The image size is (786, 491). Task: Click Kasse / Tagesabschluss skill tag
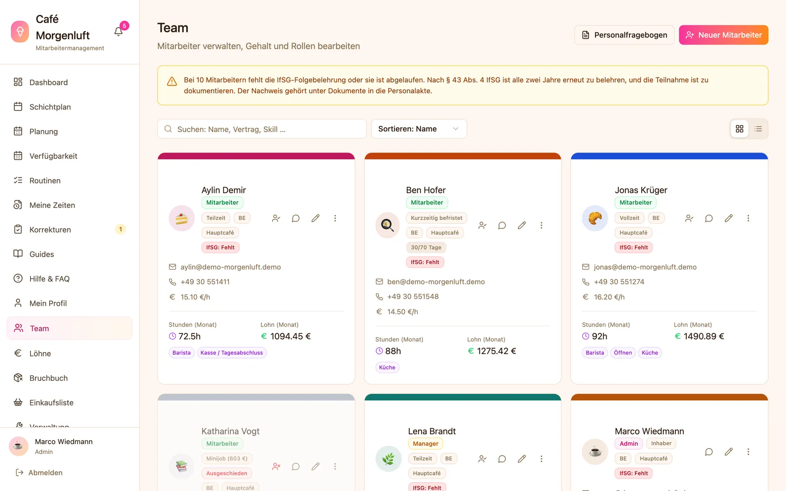(232, 353)
